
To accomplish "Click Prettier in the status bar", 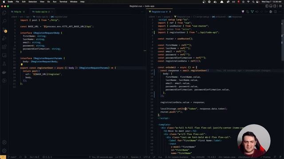I will point(265,157).
